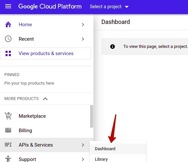Expand the Recent submenu chevron
Viewport: 188px width, 162px height.
point(83,39)
